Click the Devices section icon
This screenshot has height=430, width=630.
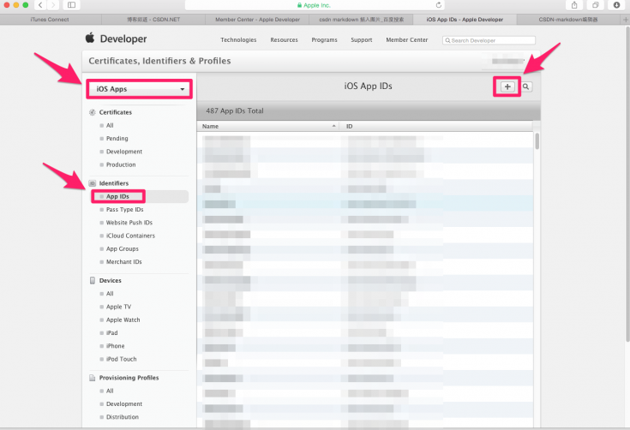[93, 280]
